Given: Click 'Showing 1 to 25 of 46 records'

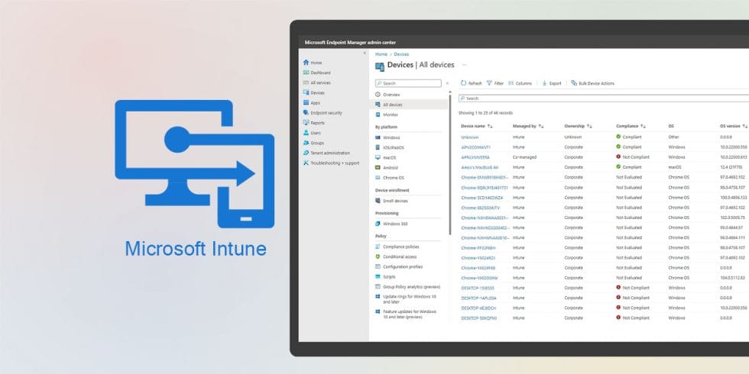Looking at the screenshot, I should (485, 113).
